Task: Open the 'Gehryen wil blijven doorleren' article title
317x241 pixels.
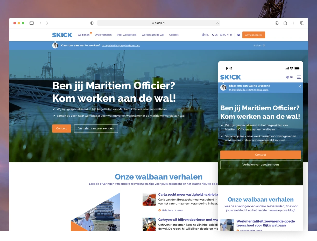Action: click(188, 220)
